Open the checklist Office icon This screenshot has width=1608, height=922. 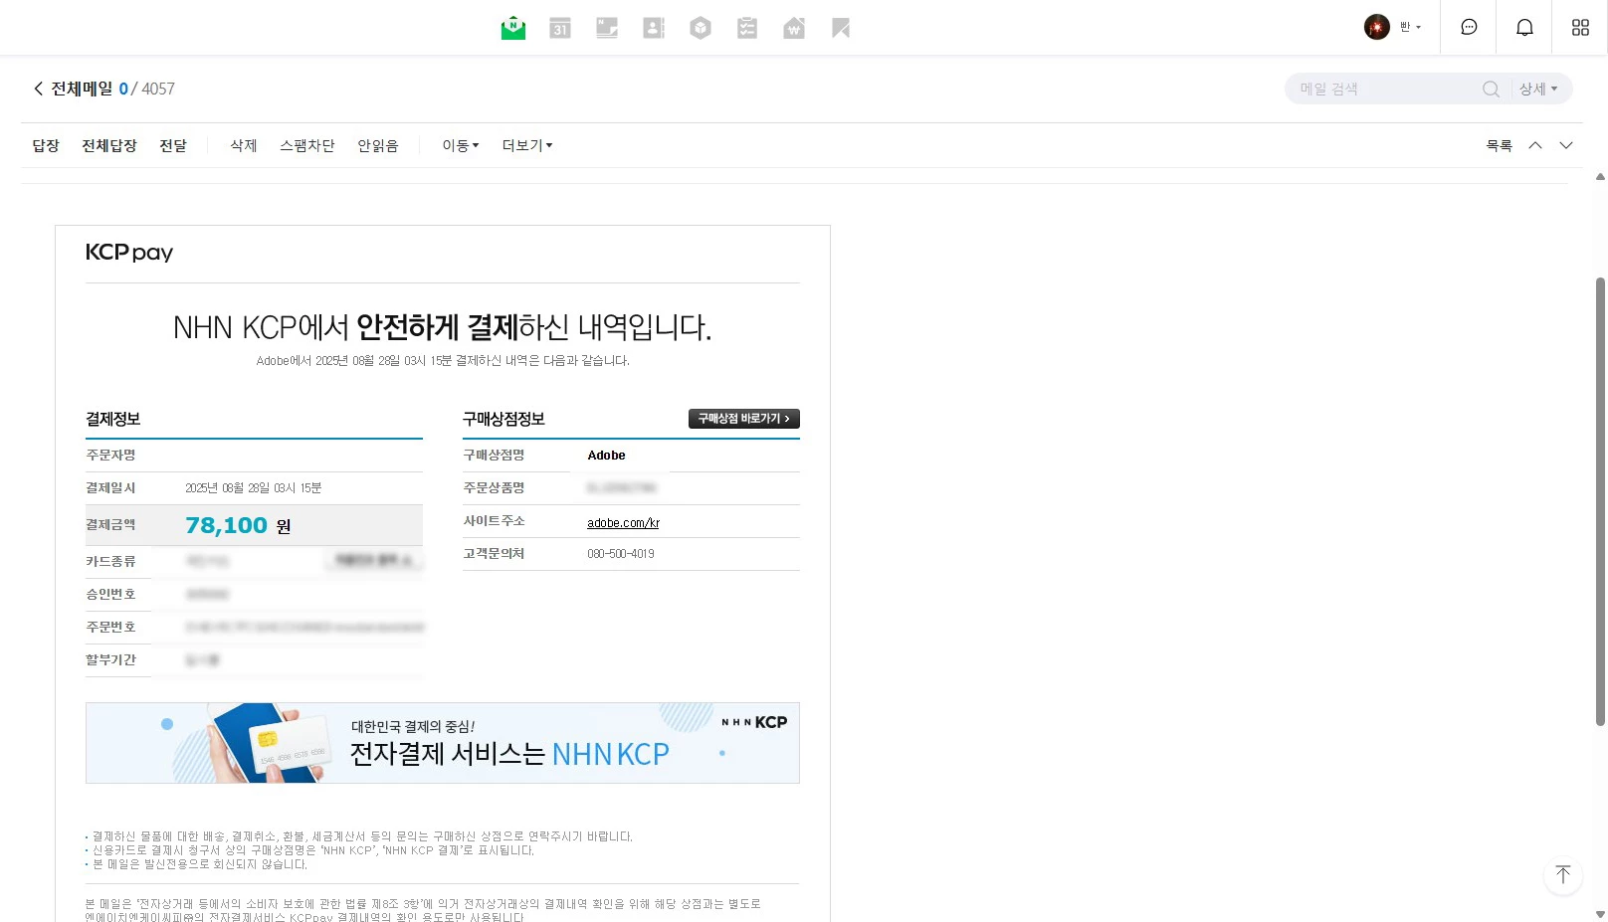(747, 28)
